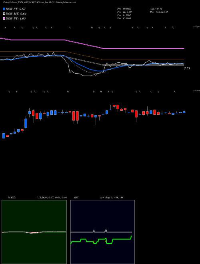Click the magenta DOW PT legend swatch
The height and width of the screenshot is (264, 200).
click(4, 18)
